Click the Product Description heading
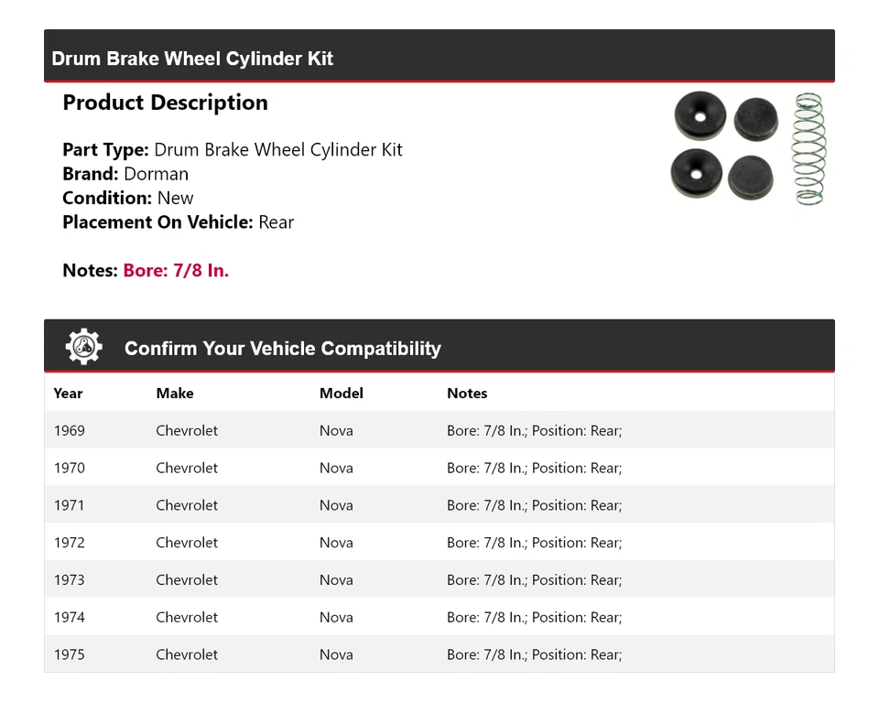 (165, 103)
